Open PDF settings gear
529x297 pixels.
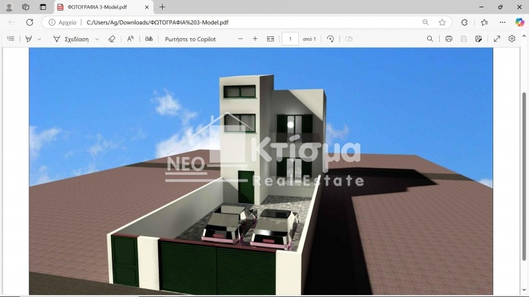click(x=512, y=39)
